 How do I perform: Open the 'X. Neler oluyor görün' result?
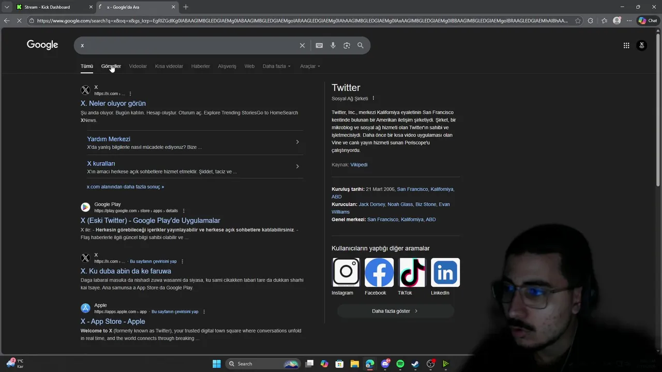113,103
